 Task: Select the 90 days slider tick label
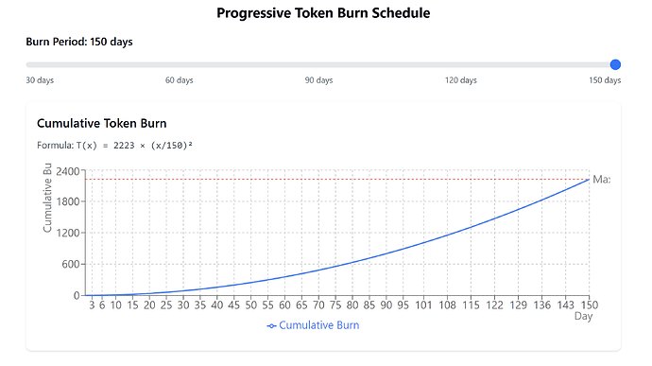pos(319,80)
